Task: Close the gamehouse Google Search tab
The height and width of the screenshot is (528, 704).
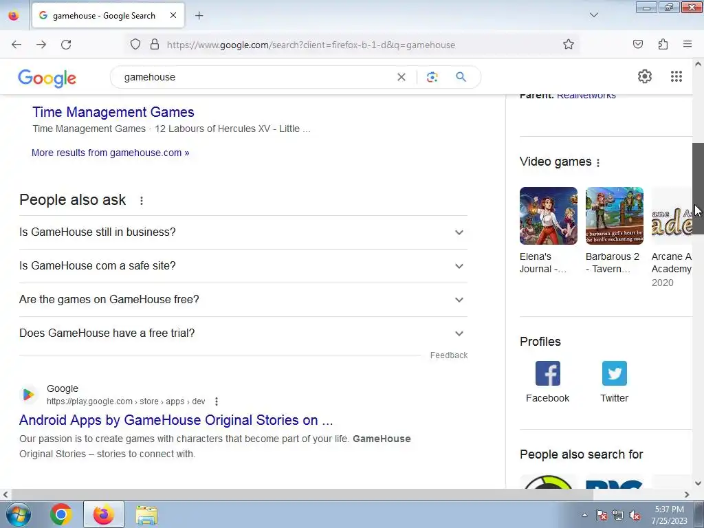Action: pos(173,15)
